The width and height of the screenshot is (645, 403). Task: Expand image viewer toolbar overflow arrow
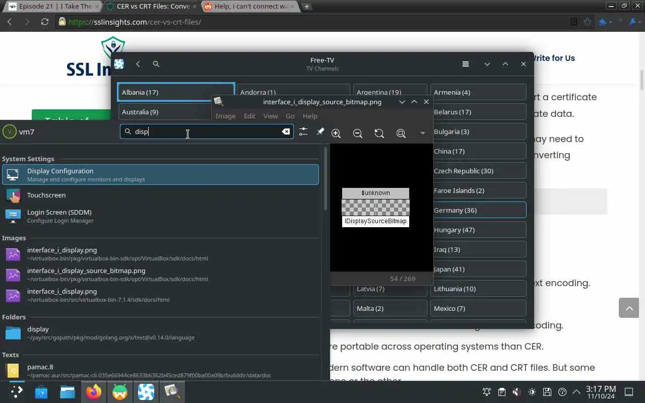[422, 133]
